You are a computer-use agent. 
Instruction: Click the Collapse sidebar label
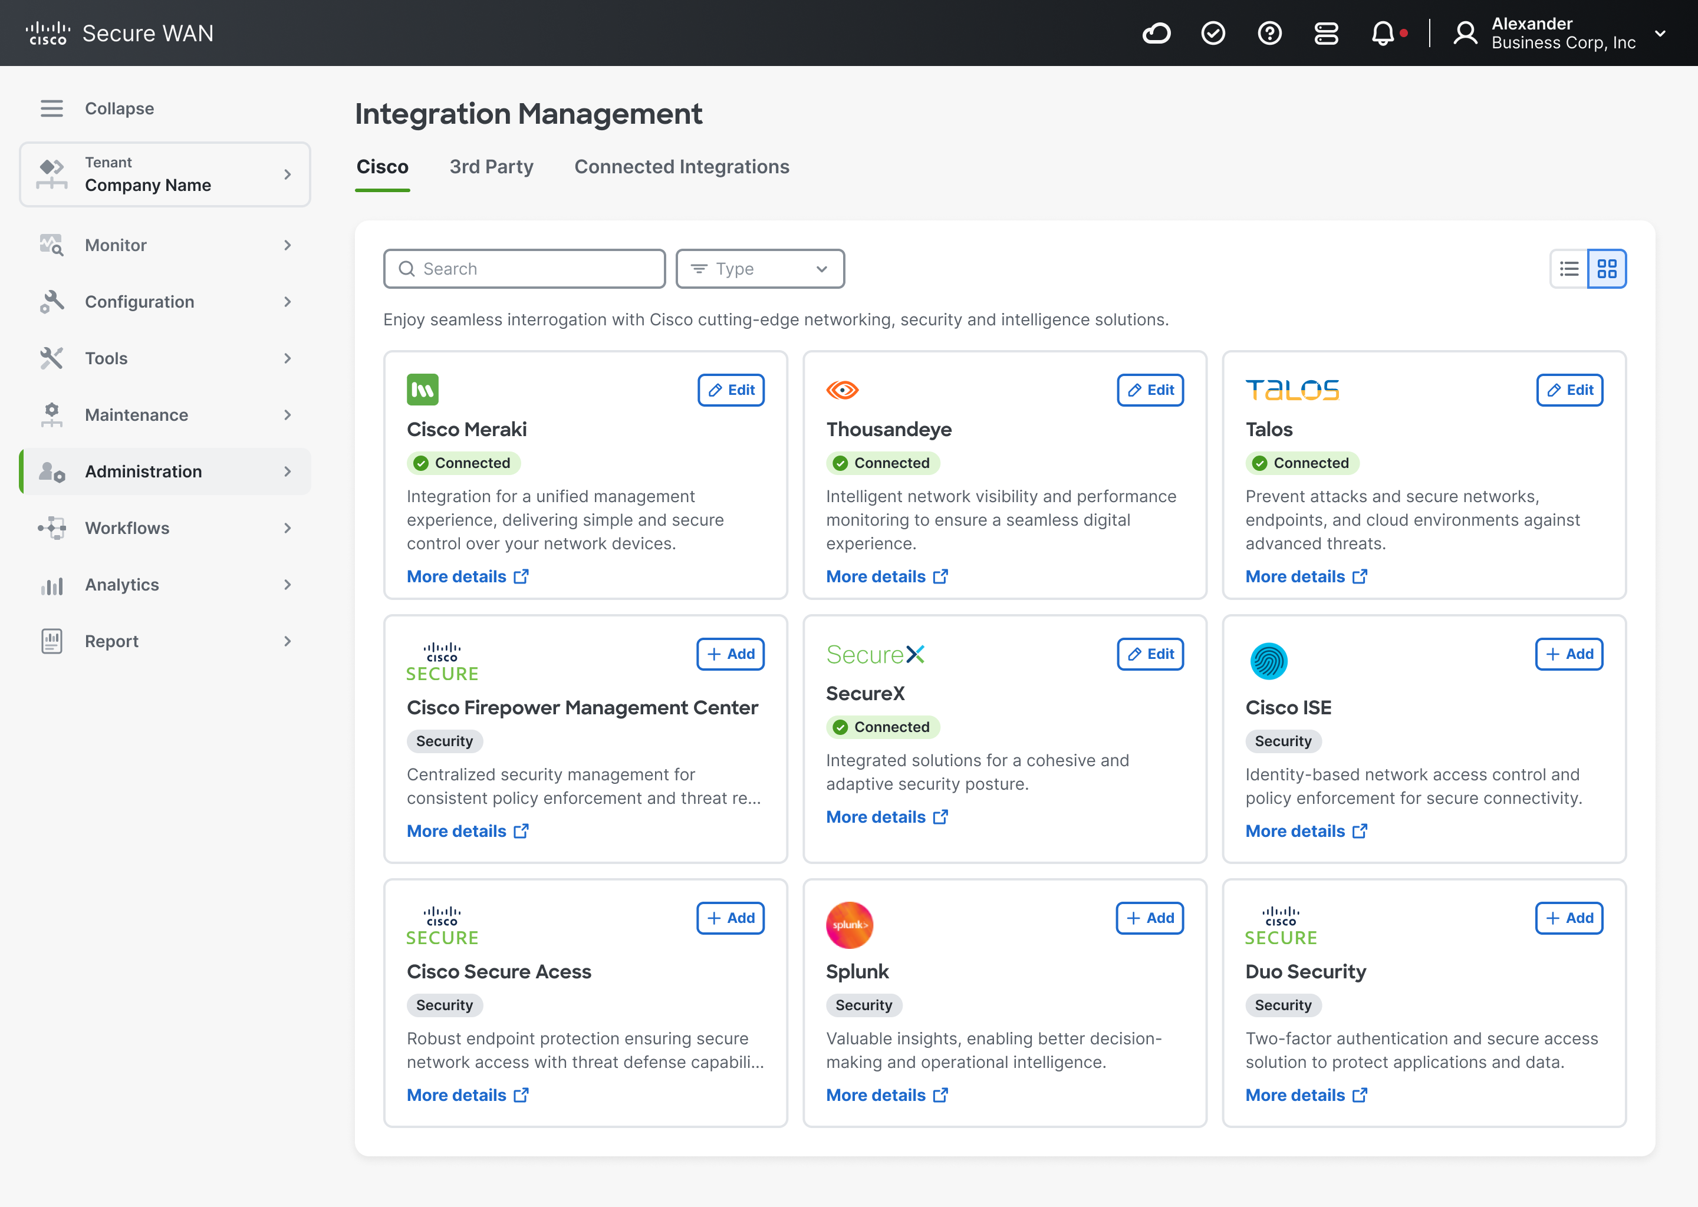[x=119, y=108]
